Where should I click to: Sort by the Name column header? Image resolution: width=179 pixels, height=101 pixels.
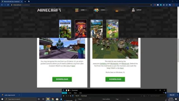[80, 99]
